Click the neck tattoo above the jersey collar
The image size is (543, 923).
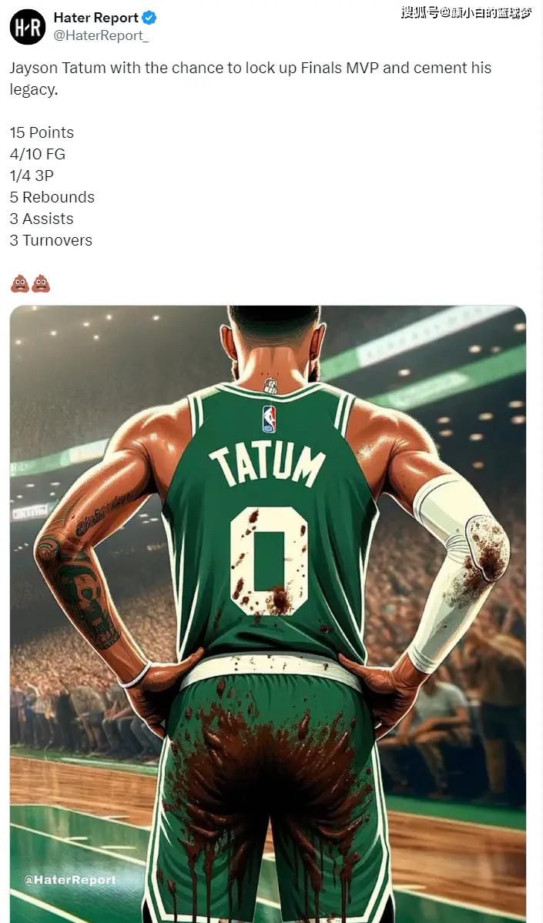[270, 386]
